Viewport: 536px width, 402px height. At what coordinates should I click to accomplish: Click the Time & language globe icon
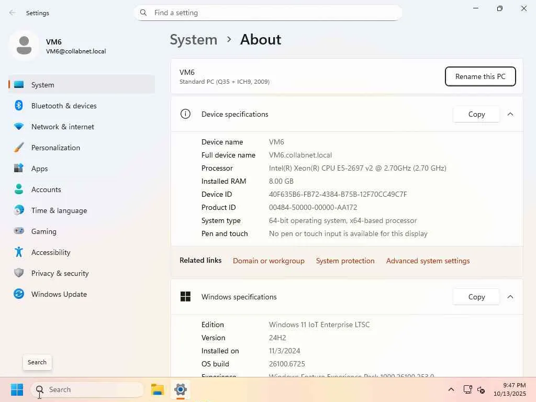click(19, 210)
